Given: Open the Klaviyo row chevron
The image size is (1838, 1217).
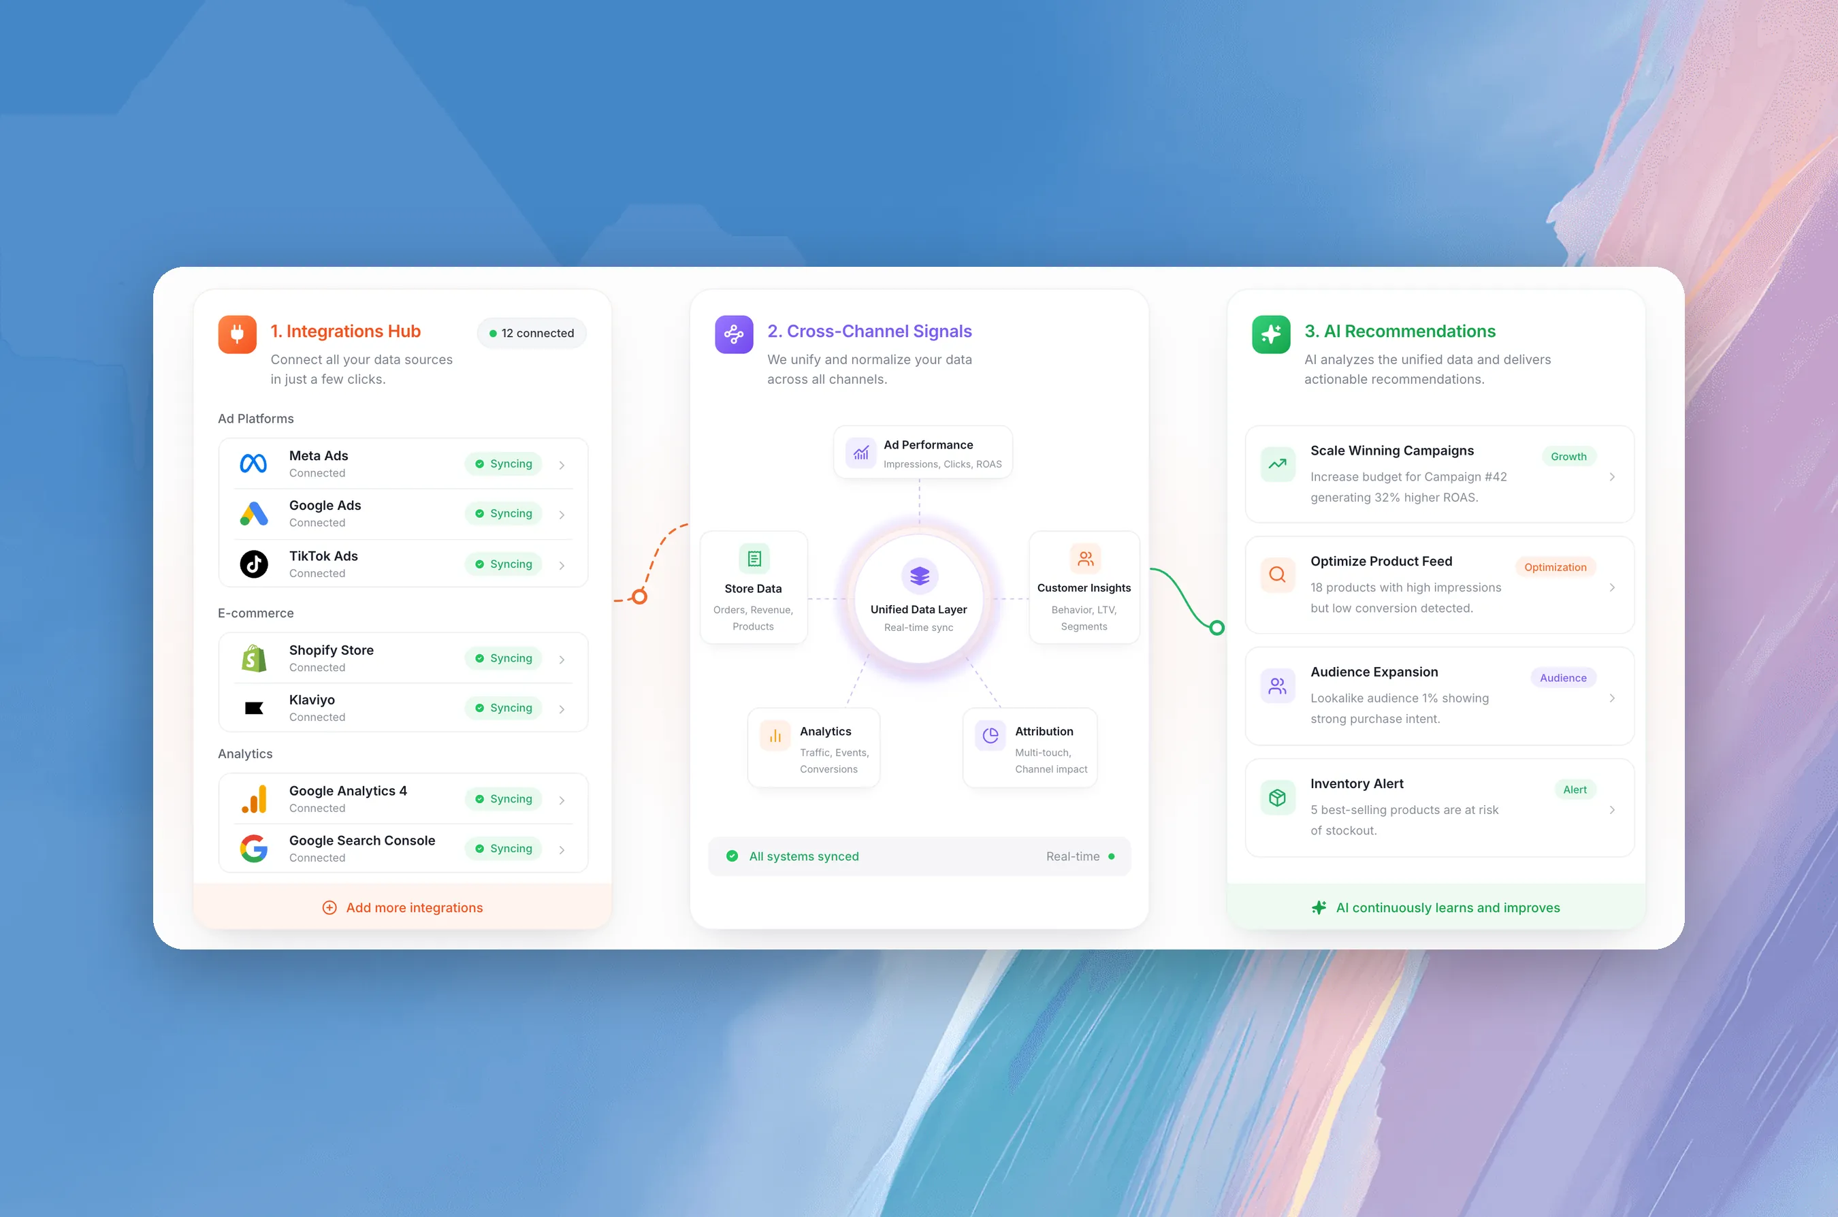Looking at the screenshot, I should click(x=561, y=709).
